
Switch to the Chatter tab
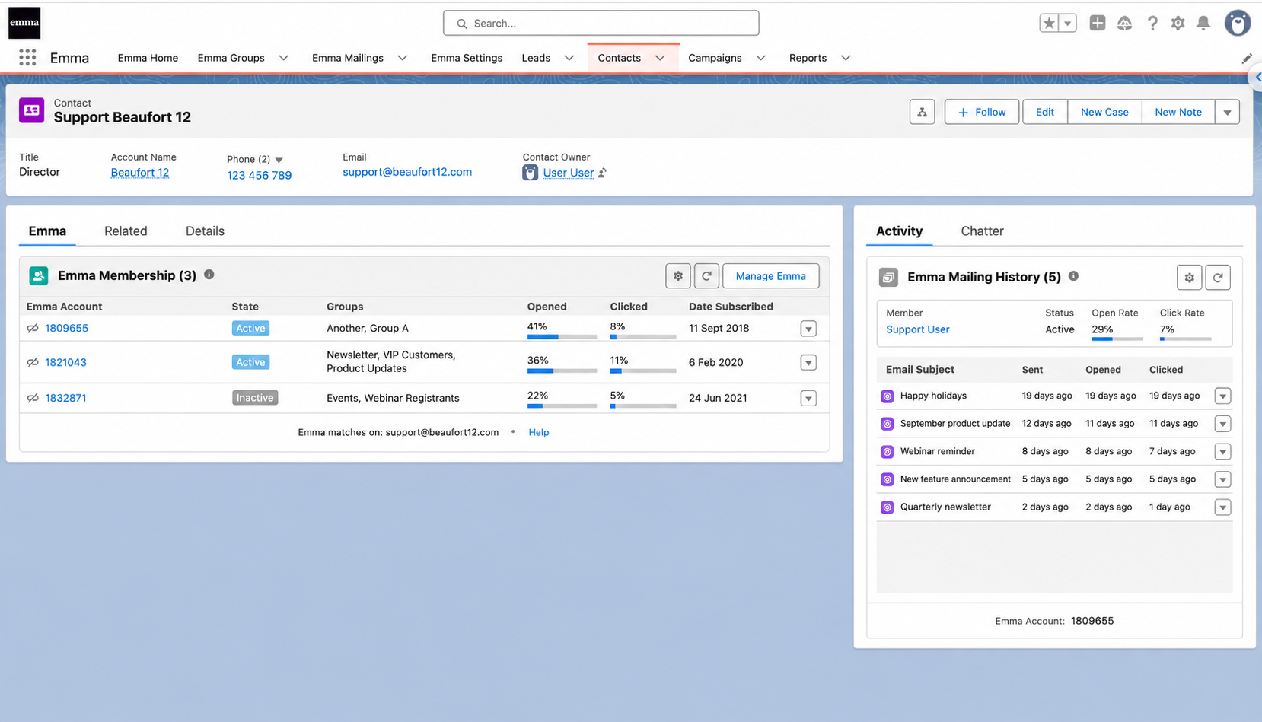tap(982, 231)
